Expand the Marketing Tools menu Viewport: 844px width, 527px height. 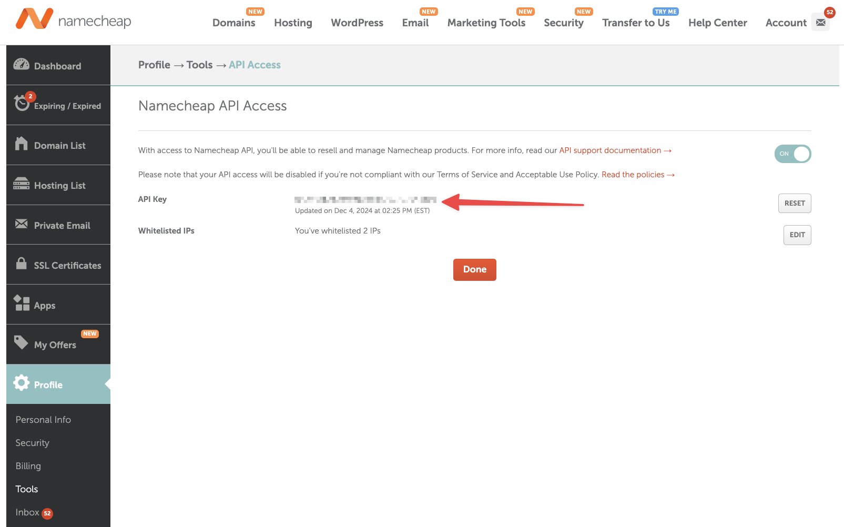pos(486,23)
